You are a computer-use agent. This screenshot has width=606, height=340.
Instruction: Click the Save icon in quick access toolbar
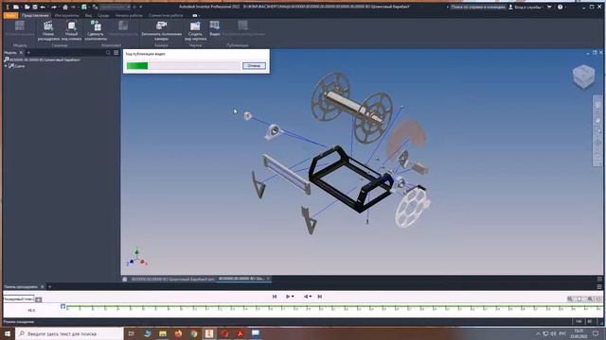35,7
